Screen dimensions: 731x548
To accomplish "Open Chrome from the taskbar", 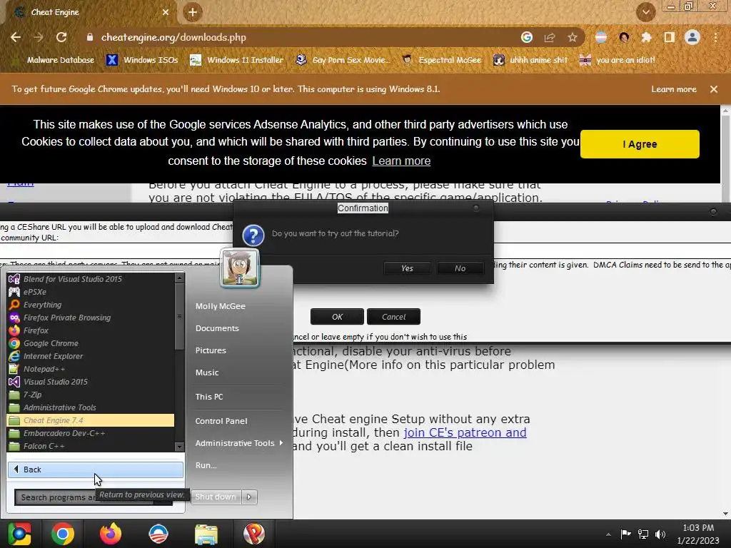I will pyautogui.click(x=63, y=534).
